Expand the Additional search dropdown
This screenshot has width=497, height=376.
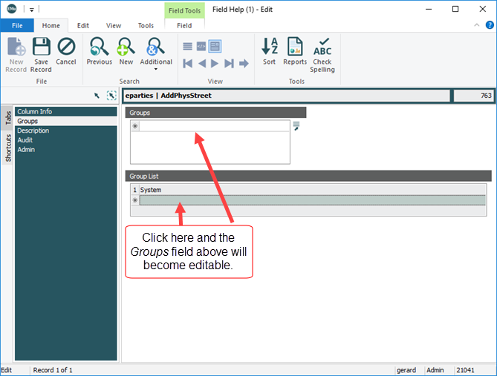point(156,69)
